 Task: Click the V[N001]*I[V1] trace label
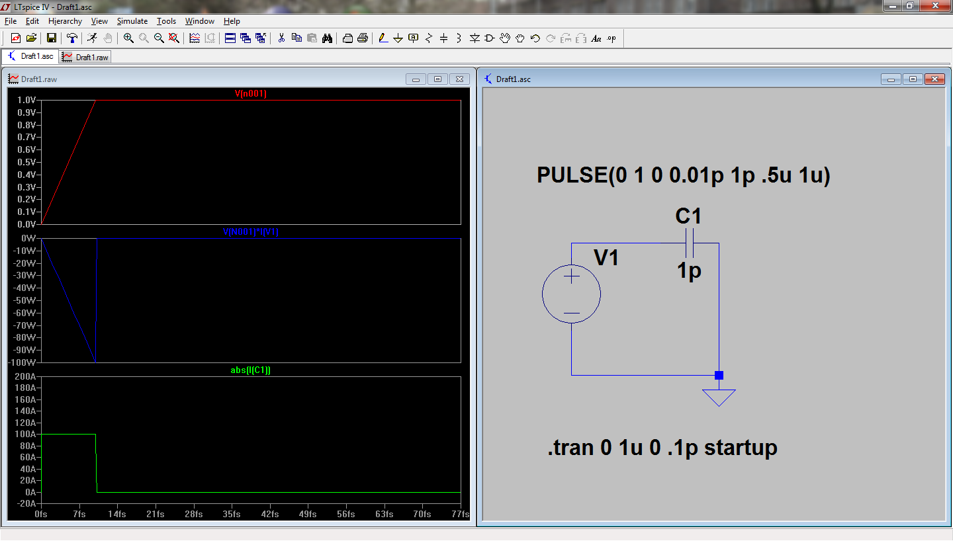coord(251,232)
